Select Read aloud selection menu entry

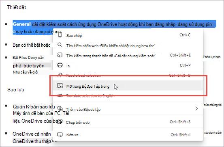(x=128, y=76)
